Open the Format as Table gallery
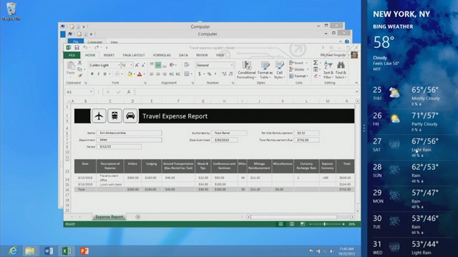This screenshot has width=458, height=257. click(x=265, y=70)
